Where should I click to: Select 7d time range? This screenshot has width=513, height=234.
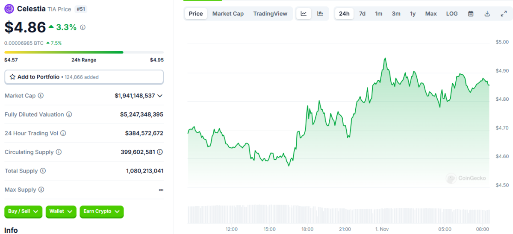[362, 14]
